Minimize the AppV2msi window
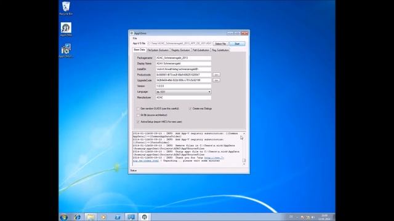Viewport: 394px width, 221px height. pos(230,33)
